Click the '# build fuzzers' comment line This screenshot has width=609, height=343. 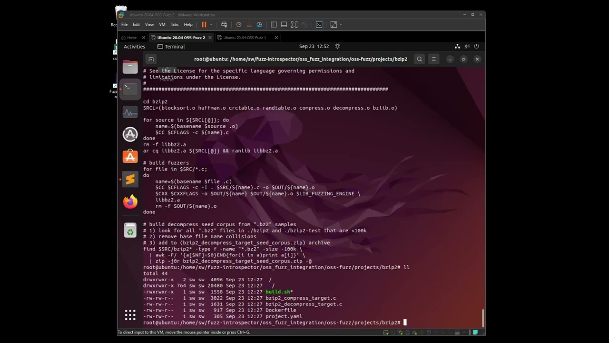tap(166, 163)
